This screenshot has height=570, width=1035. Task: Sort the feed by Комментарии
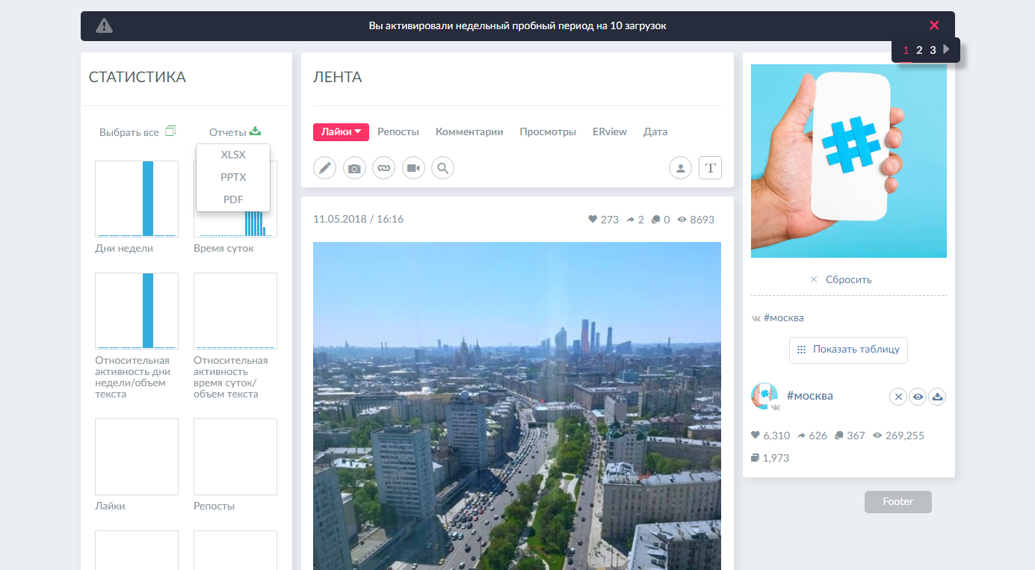coord(469,131)
